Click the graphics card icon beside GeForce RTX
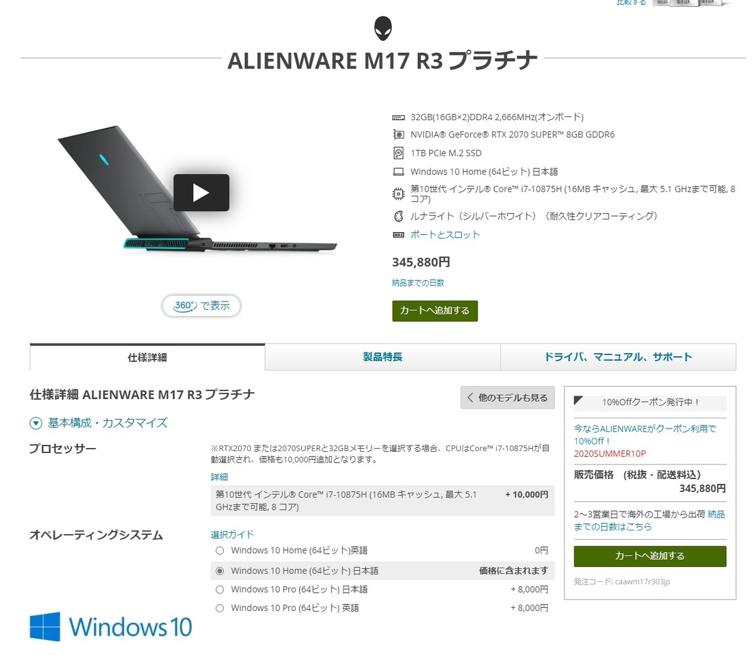 [x=398, y=135]
